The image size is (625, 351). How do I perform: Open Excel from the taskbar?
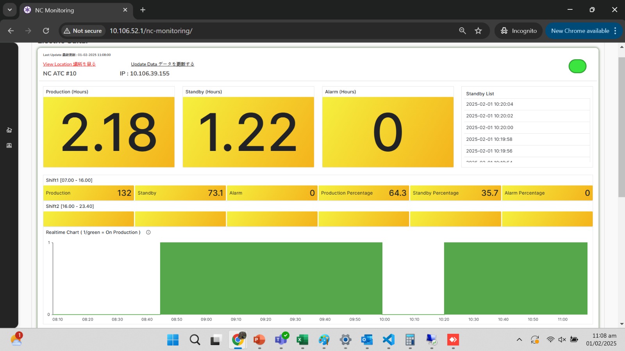tap(302, 340)
